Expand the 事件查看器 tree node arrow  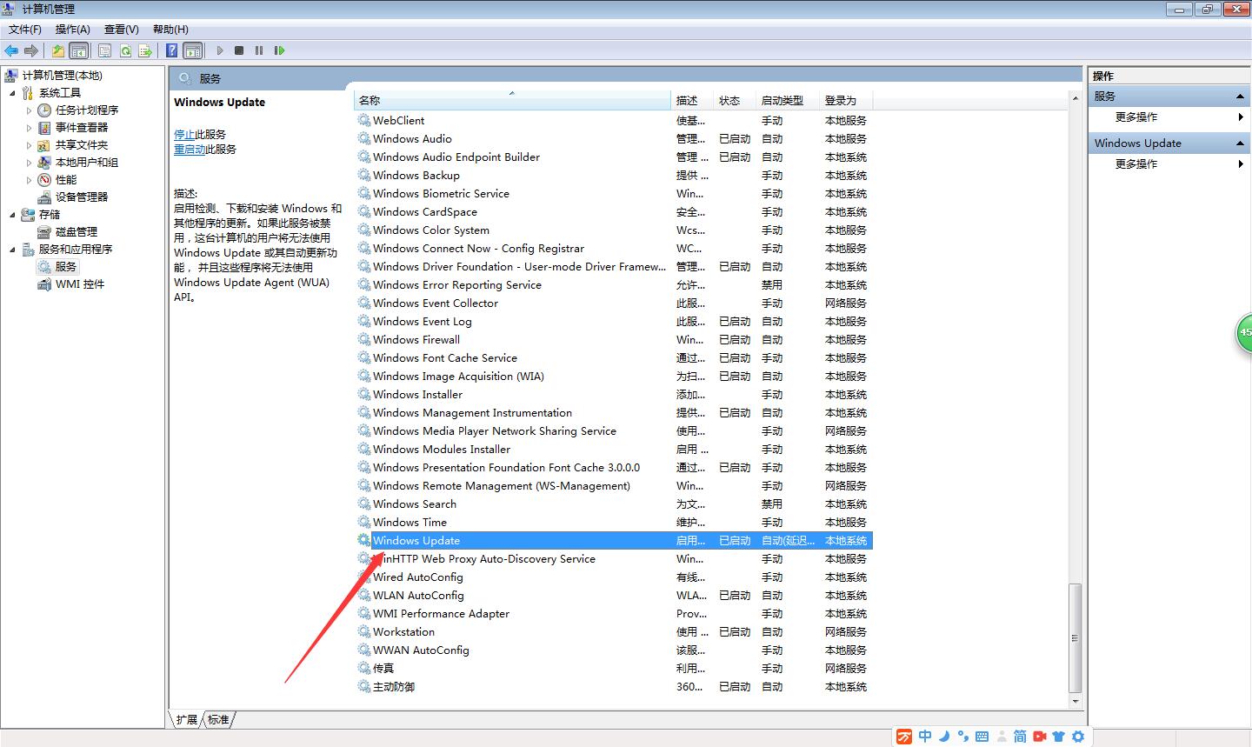click(29, 128)
